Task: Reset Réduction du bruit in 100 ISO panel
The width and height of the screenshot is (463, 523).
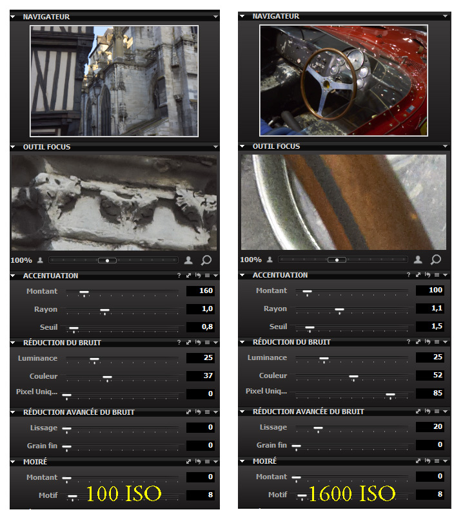Action: (198, 343)
